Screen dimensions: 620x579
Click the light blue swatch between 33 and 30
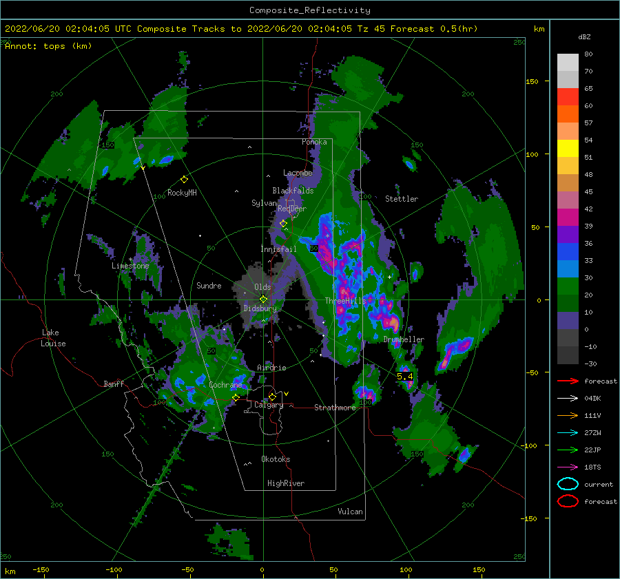pyautogui.click(x=568, y=269)
